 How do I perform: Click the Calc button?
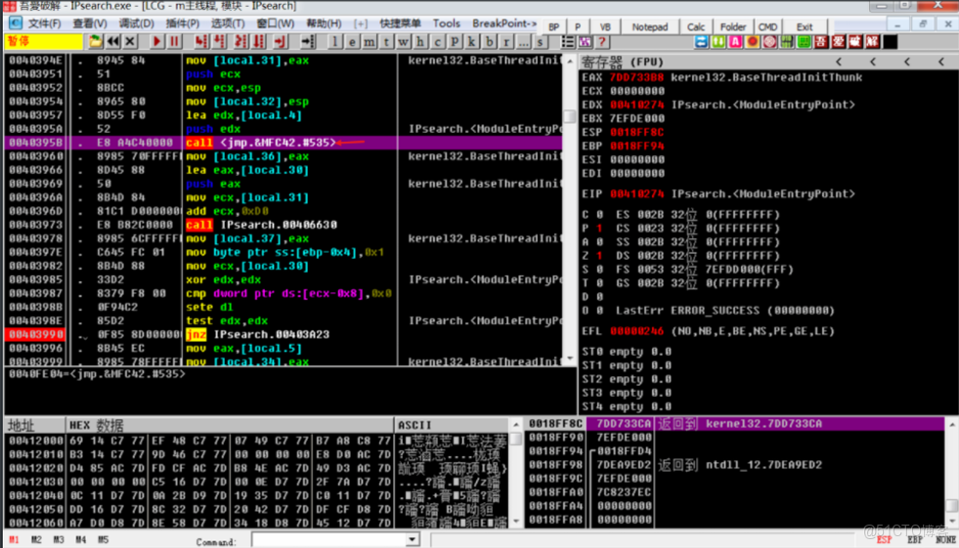(x=696, y=27)
